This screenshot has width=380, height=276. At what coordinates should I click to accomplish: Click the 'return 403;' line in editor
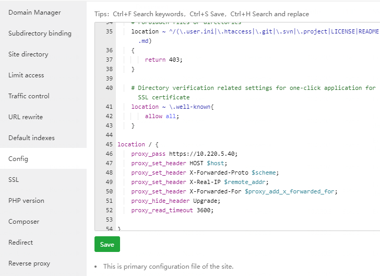164,60
